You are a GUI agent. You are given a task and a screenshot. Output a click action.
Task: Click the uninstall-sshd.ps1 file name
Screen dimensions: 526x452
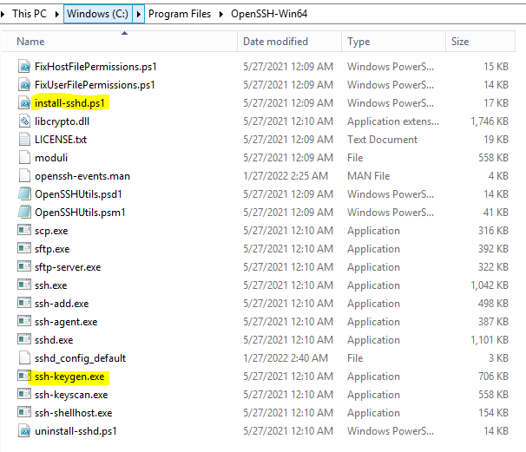click(x=76, y=431)
